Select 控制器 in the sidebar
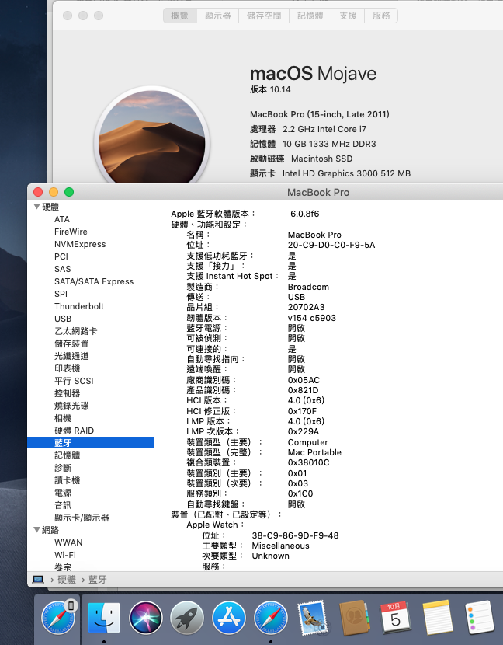The height and width of the screenshot is (645, 503). 67,393
